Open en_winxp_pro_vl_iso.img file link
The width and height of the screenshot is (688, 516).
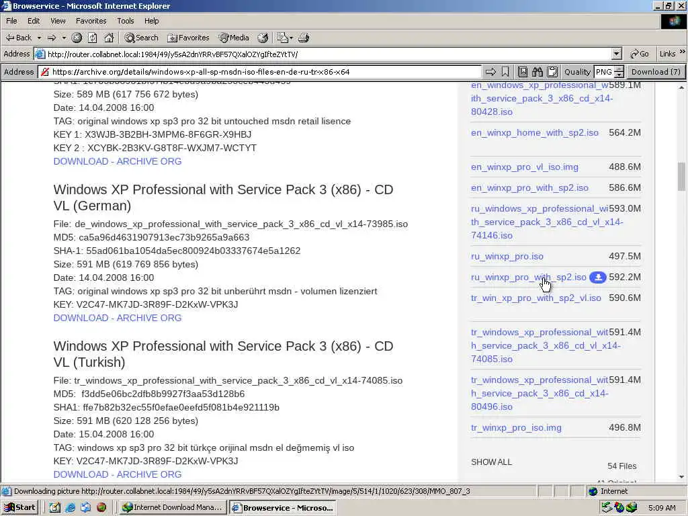click(525, 167)
